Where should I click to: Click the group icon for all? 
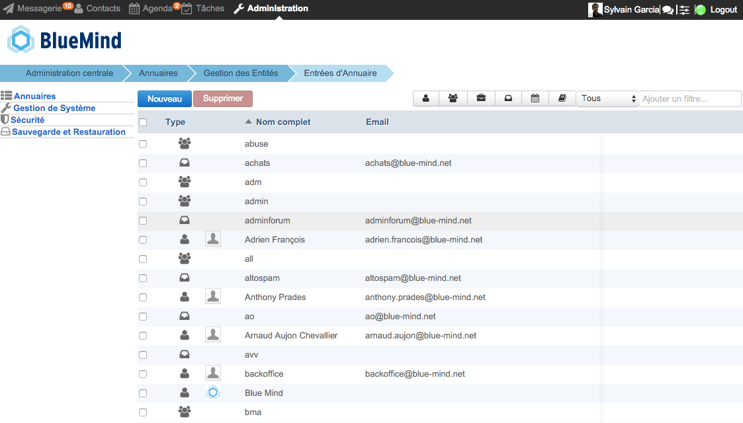tap(185, 258)
